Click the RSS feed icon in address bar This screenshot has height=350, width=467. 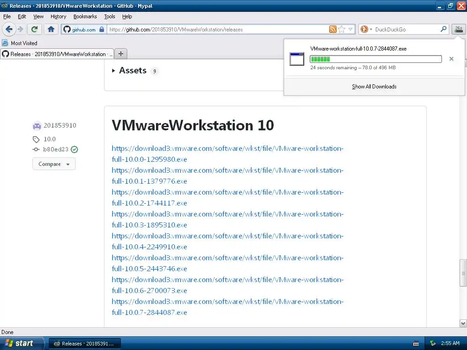332,29
